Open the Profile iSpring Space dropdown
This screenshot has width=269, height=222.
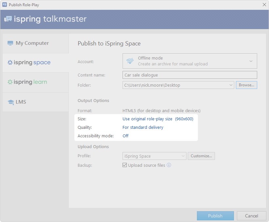(183, 156)
